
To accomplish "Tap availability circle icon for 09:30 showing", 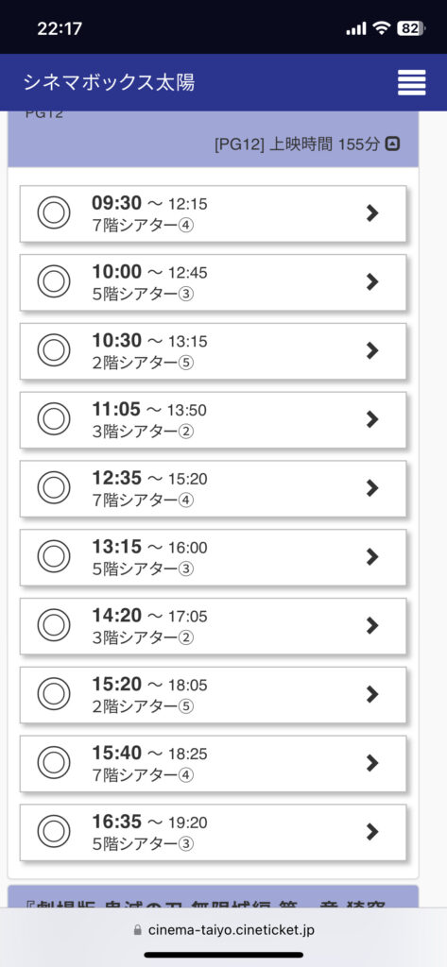I will tap(54, 213).
